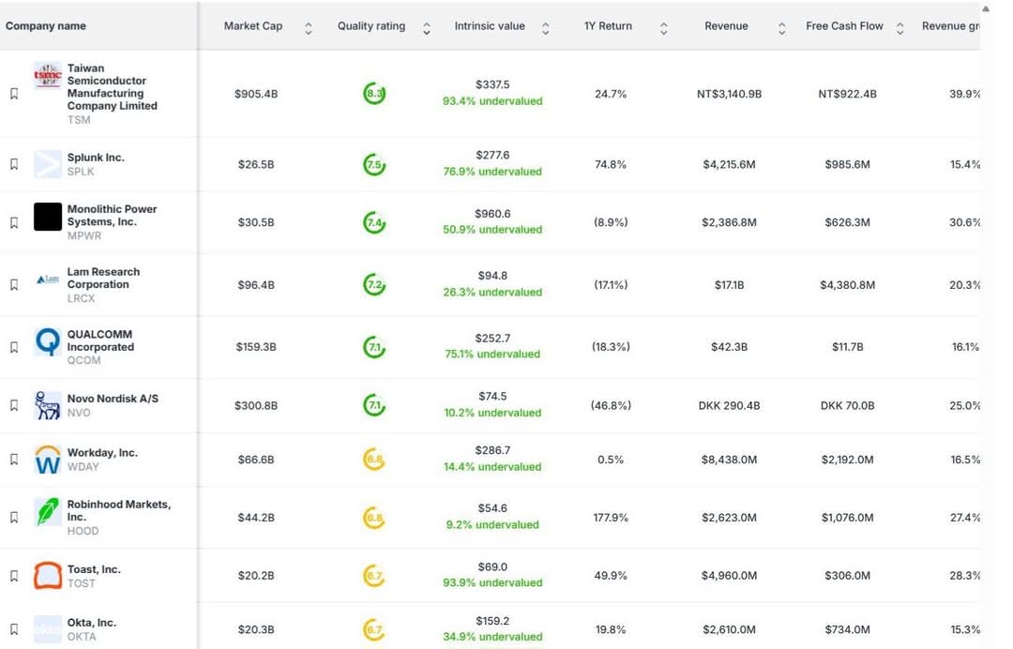1013x649 pixels.
Task: Select the $8,438.0M revenue cell
Action: pos(729,460)
